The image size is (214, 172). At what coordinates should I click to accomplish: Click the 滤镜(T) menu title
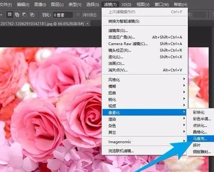110,5
